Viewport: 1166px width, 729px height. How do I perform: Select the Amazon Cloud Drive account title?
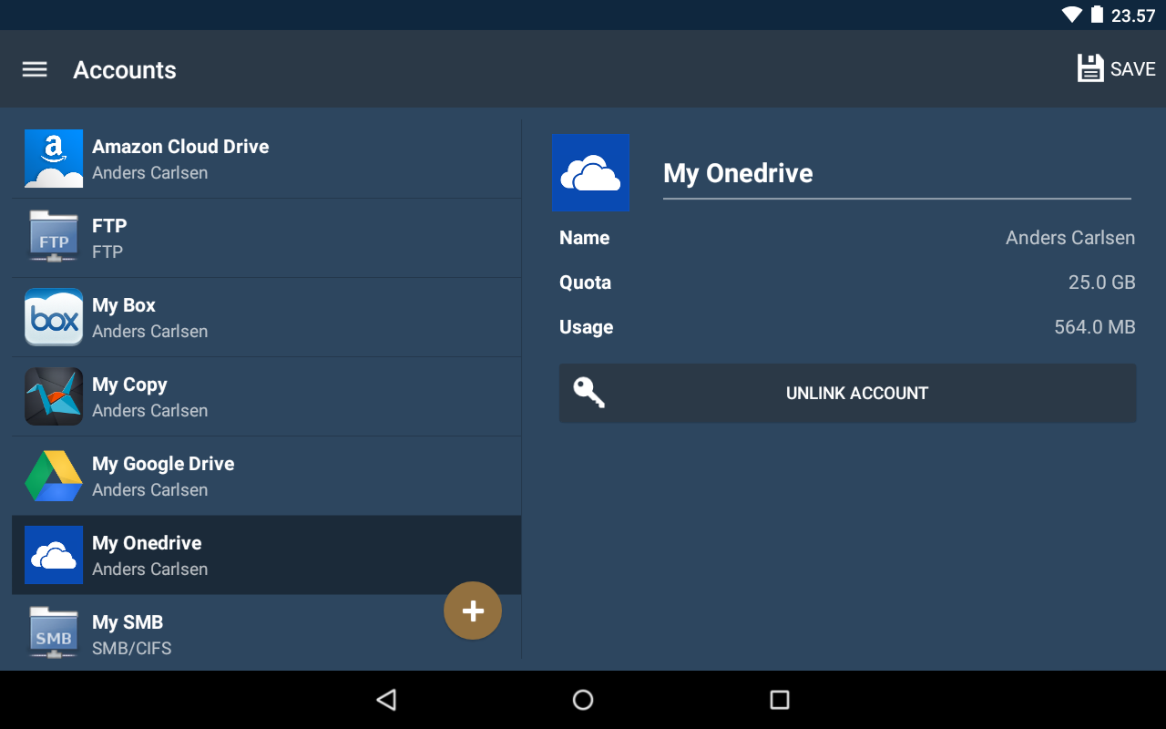tap(180, 147)
